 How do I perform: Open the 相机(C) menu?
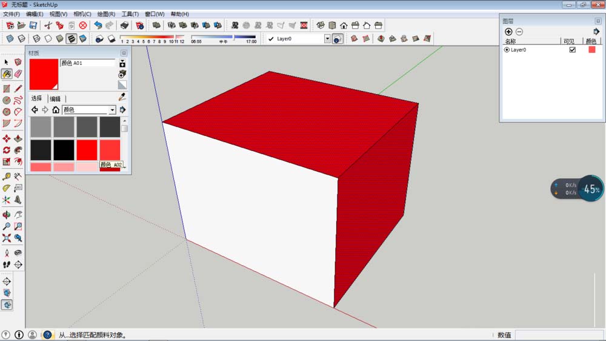click(x=82, y=14)
